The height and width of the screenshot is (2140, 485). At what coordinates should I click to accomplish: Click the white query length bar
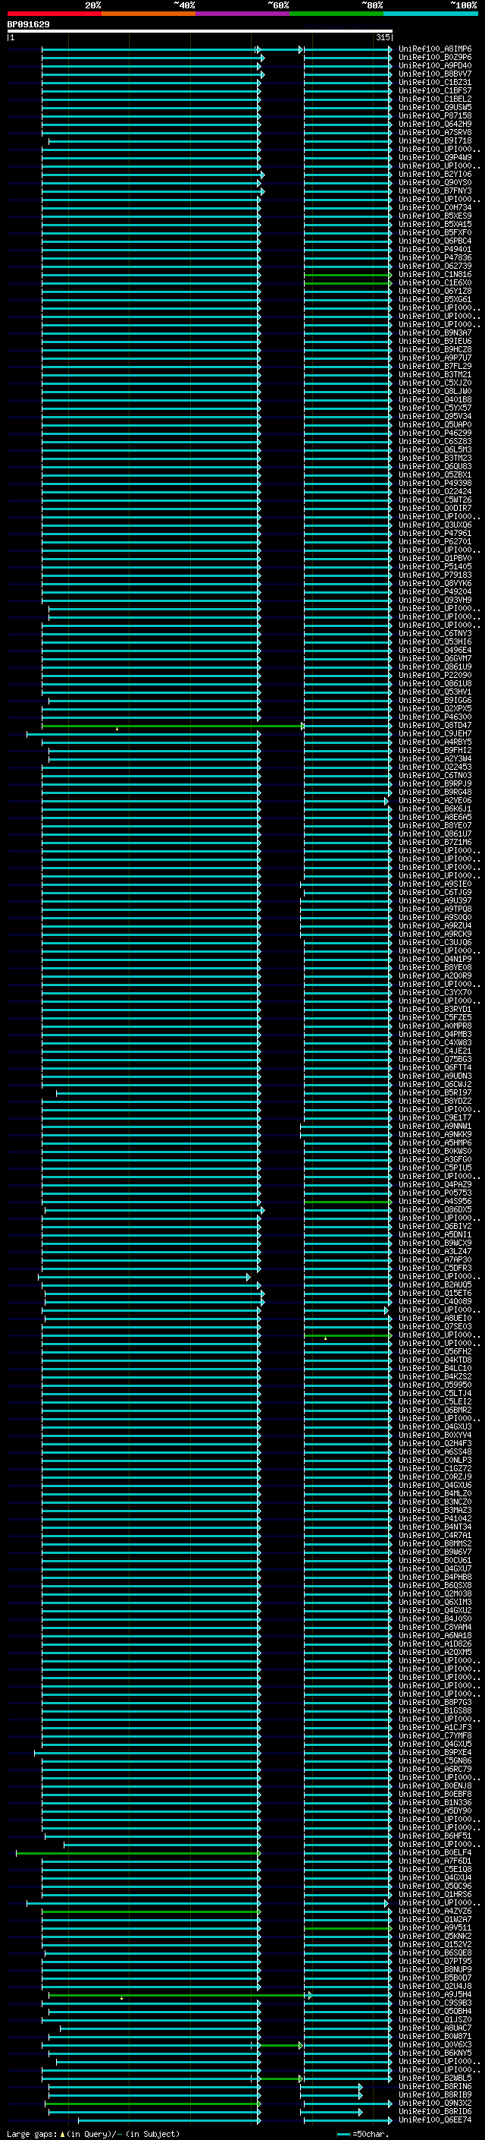(x=200, y=32)
